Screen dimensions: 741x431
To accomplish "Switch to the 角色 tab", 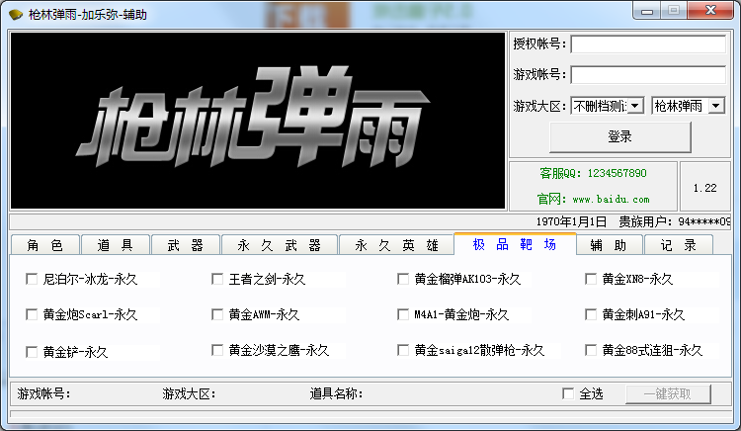I will tap(44, 245).
